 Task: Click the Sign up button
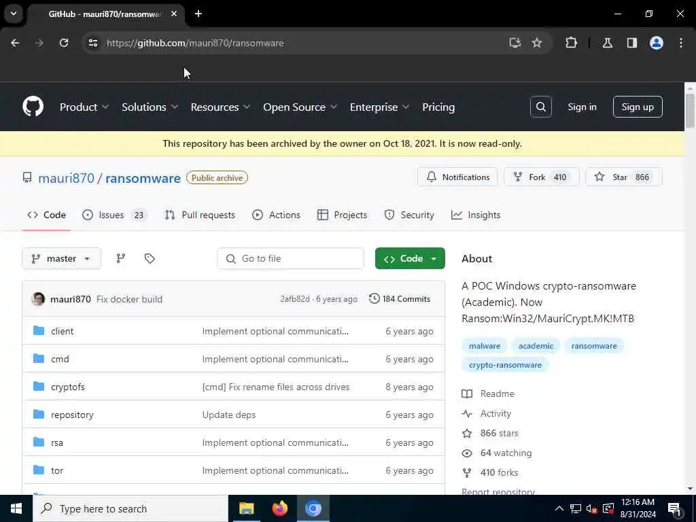click(x=638, y=107)
